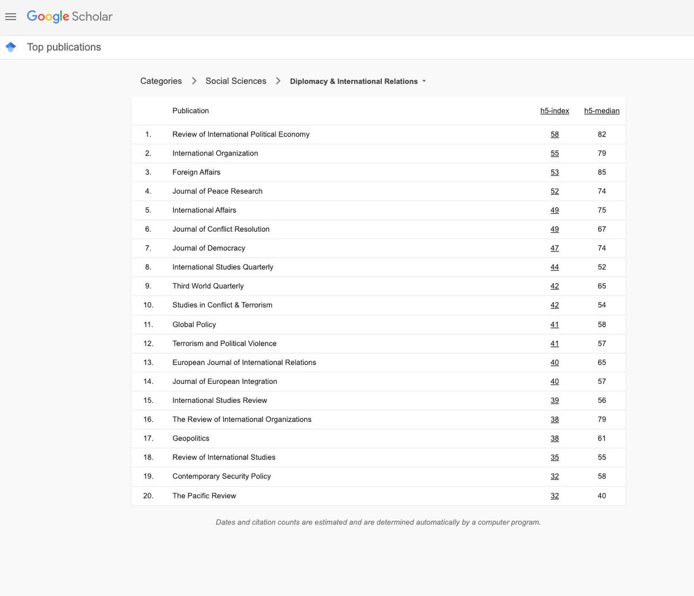The width and height of the screenshot is (694, 596).
Task: Select 'International Studies Quarterly' publication name
Action: coord(223,267)
